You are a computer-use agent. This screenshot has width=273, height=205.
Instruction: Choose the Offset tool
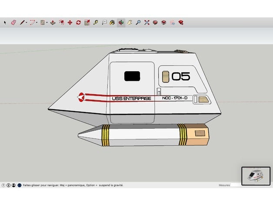tap(61, 23)
